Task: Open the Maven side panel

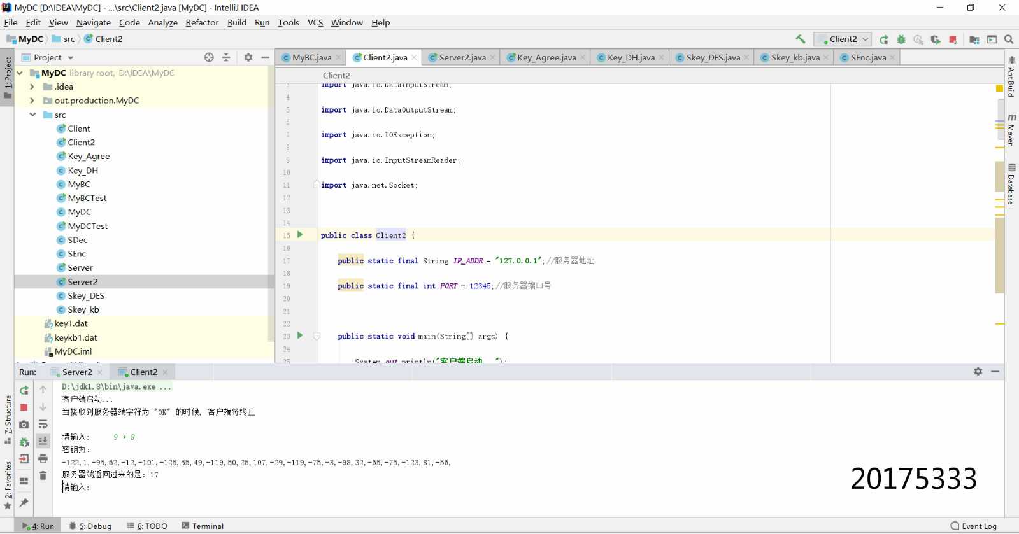Action: pyautogui.click(x=1011, y=130)
